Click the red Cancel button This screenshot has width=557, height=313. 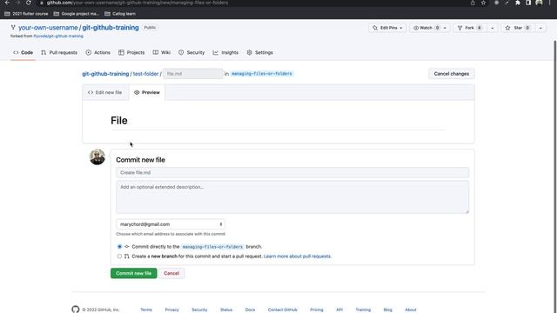[x=171, y=273]
